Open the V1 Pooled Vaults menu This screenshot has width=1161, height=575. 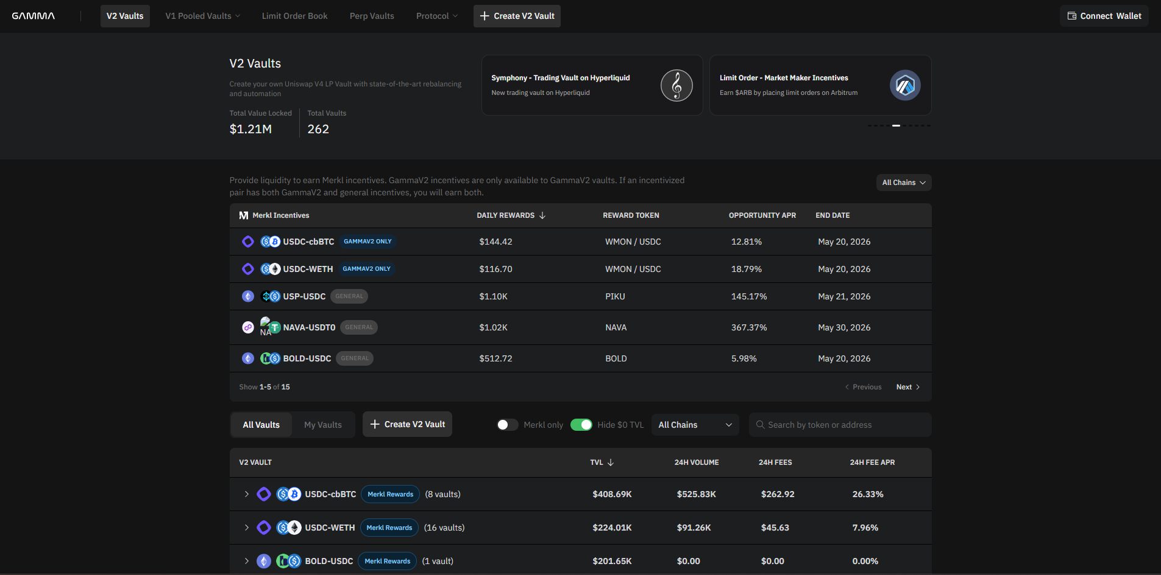click(x=203, y=16)
